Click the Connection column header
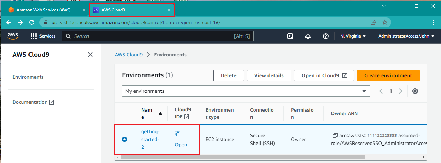The width and height of the screenshot is (441, 163). 262,113
